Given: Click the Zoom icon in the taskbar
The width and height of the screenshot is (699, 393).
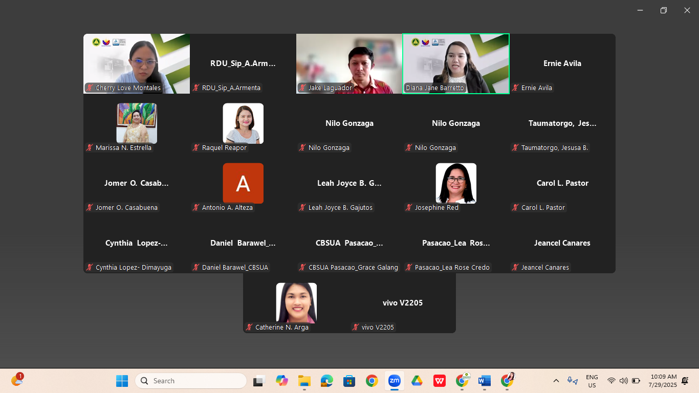Looking at the screenshot, I should tap(394, 381).
